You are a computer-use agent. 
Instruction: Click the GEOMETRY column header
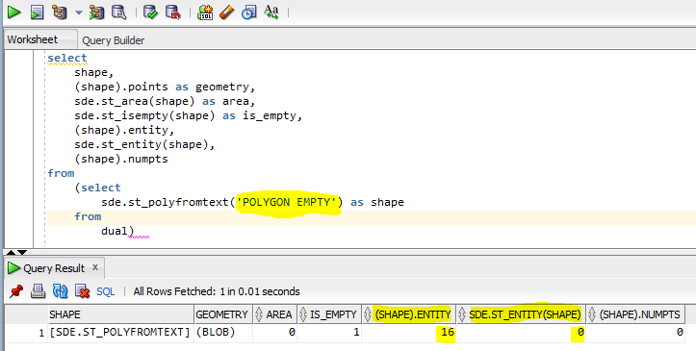click(222, 314)
